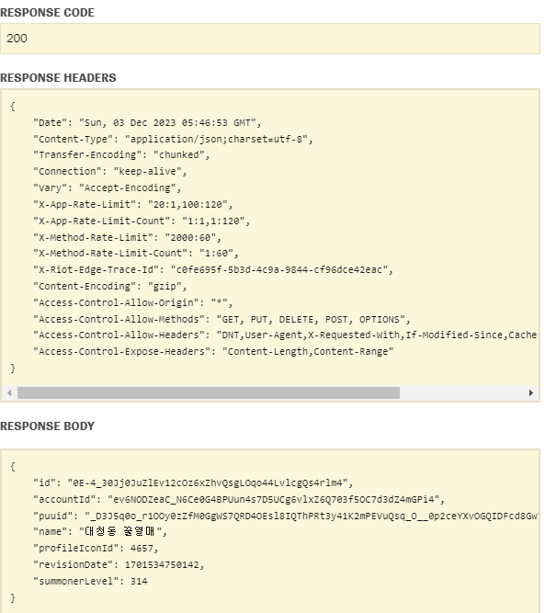Click the "Content-Type" header line
The image size is (545, 613).
click(x=173, y=139)
